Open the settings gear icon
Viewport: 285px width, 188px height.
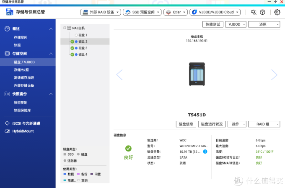[x=277, y=12]
